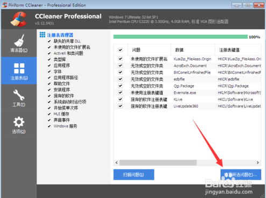Uncheck the 类型库 checkbox
266x198 pixels.
click(x=49, y=59)
